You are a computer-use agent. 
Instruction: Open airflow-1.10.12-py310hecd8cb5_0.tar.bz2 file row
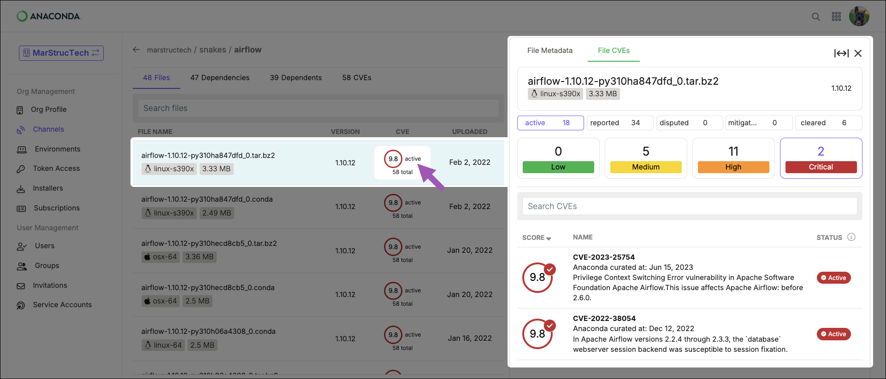coord(318,251)
